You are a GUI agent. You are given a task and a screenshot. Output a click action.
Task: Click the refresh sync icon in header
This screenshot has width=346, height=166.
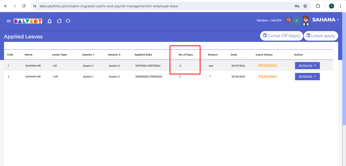tap(68, 21)
